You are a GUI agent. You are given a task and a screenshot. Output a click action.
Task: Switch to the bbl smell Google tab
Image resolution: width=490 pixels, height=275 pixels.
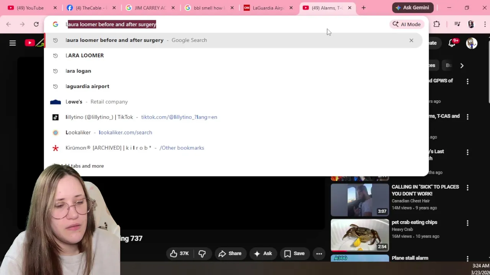point(208,8)
